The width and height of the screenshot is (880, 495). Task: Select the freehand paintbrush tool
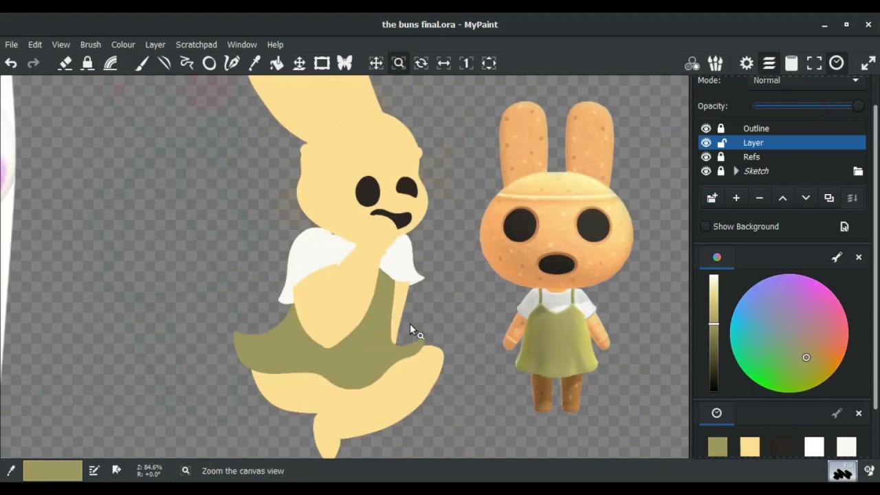click(142, 63)
